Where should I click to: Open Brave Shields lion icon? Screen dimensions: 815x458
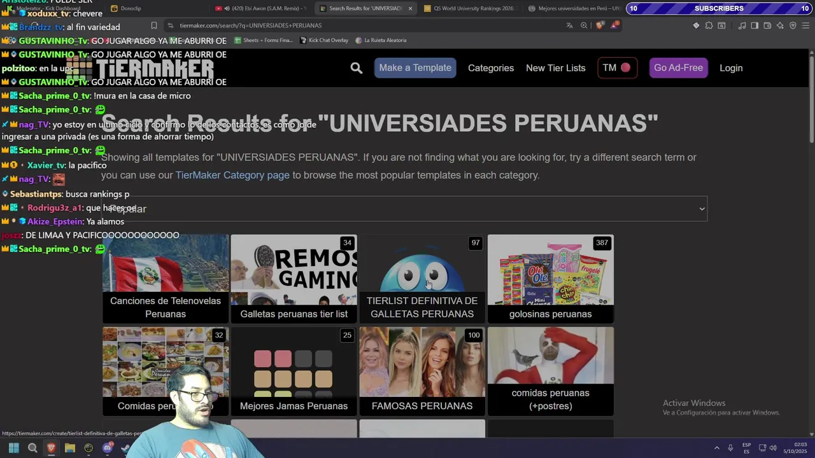(599, 25)
